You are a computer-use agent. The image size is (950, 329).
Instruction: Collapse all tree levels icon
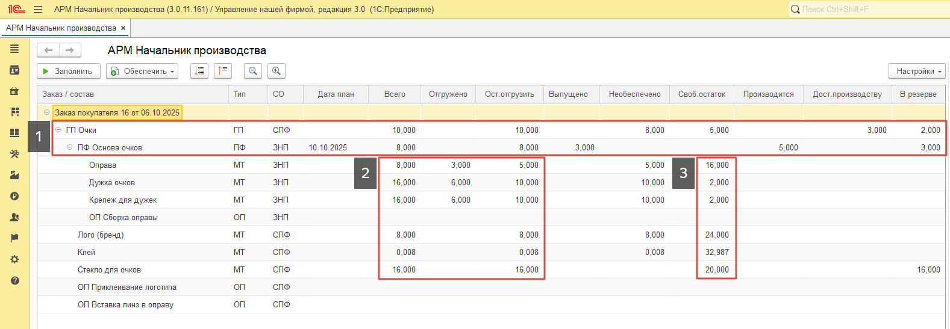coord(223,71)
